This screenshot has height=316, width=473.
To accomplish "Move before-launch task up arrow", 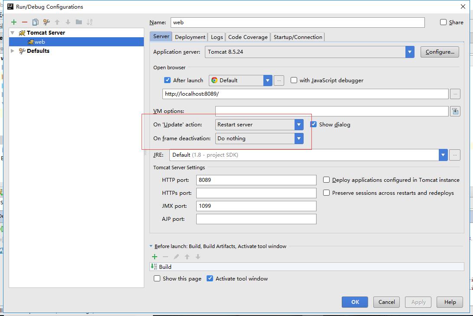I will (187, 257).
